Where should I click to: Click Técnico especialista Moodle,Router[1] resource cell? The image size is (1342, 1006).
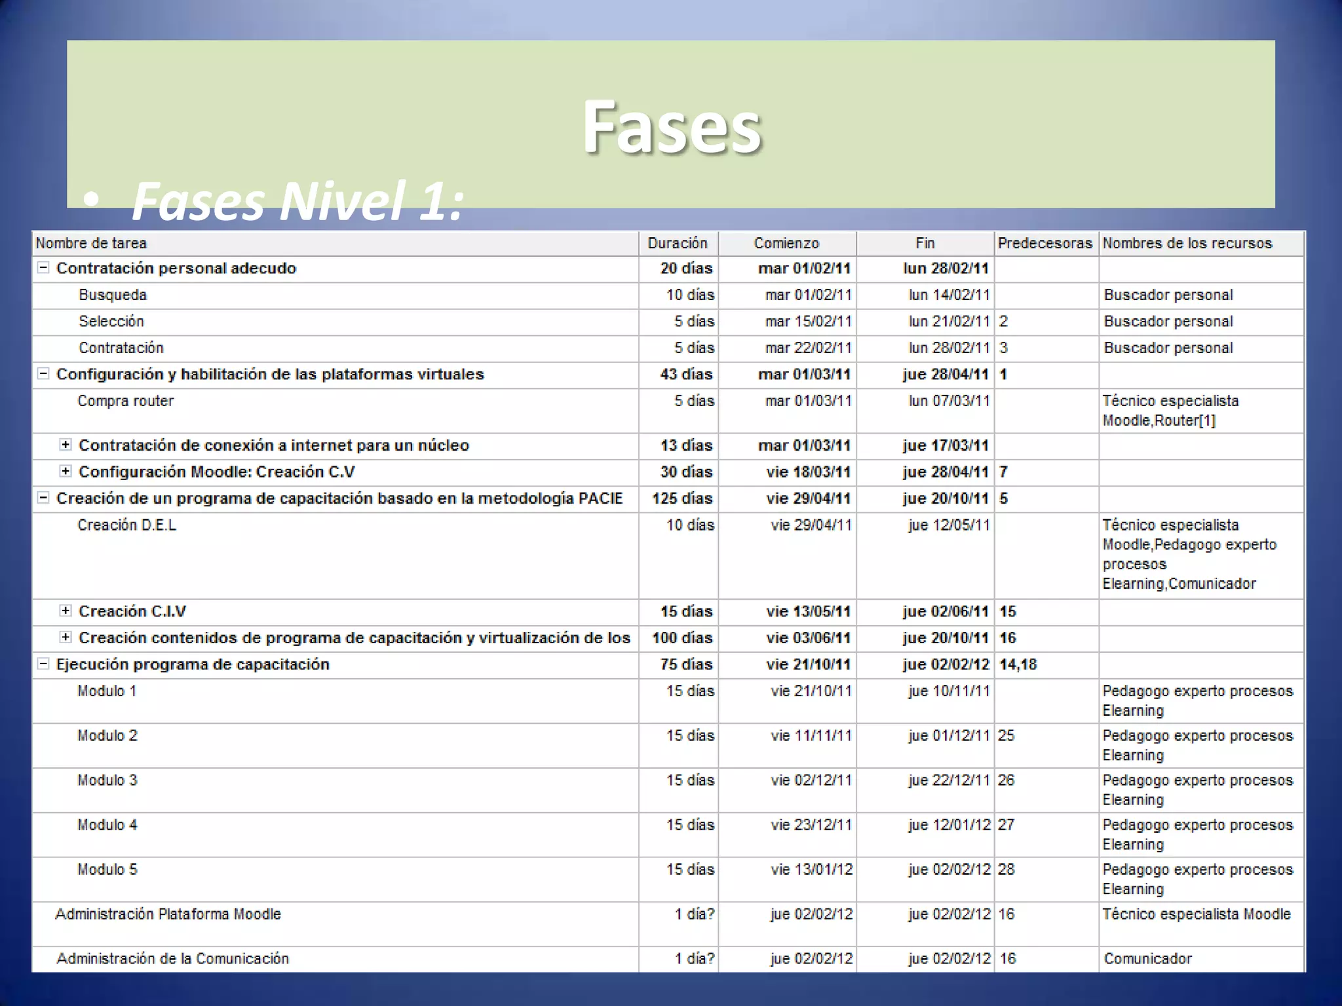coord(1201,410)
